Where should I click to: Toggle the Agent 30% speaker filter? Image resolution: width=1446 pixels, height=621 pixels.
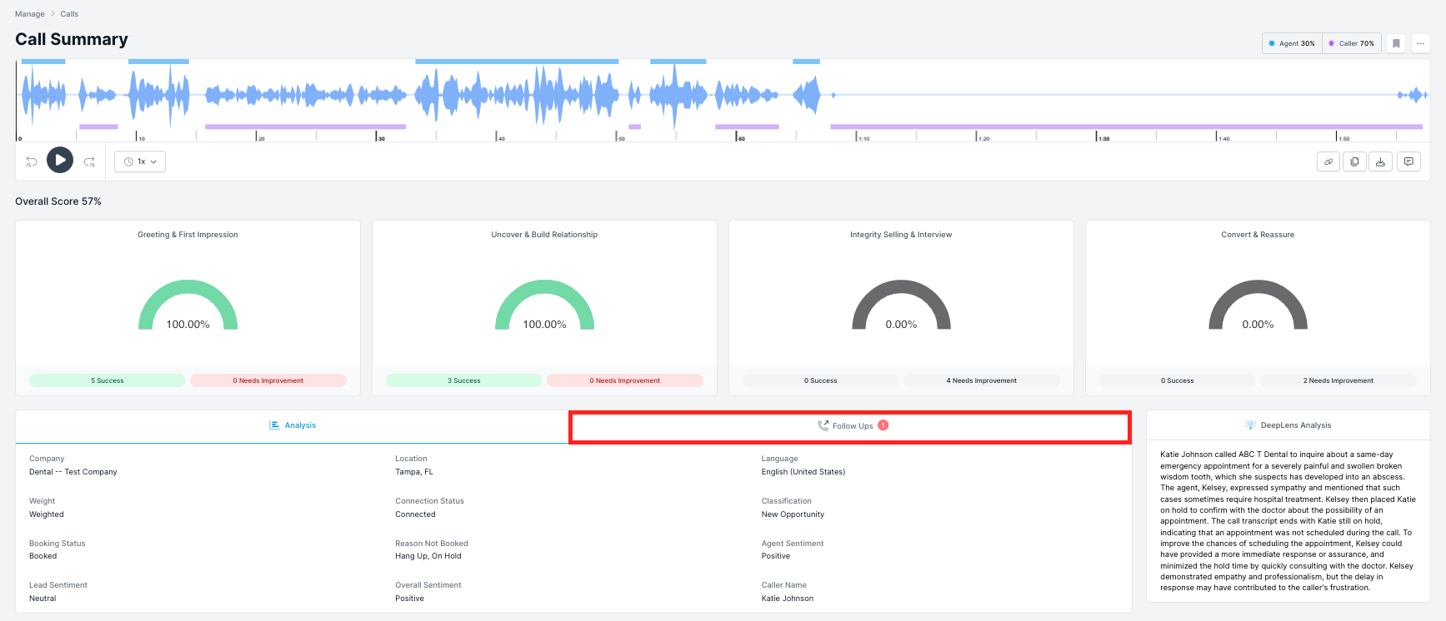point(1292,43)
